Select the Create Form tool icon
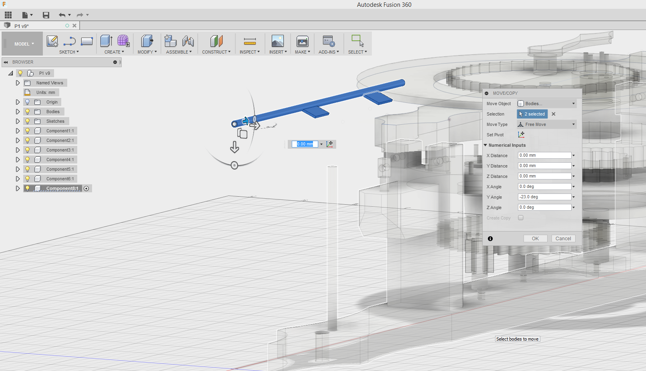Image resolution: width=646 pixels, height=371 pixels. 123,41
